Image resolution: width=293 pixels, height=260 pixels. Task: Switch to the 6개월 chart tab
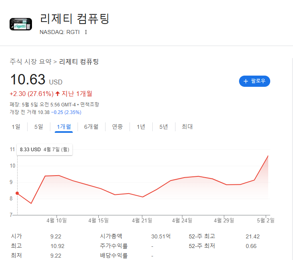point(91,127)
